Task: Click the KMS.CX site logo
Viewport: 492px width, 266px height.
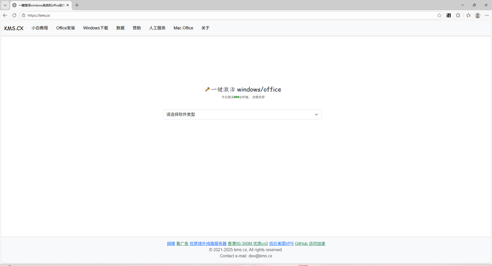Action: click(14, 28)
